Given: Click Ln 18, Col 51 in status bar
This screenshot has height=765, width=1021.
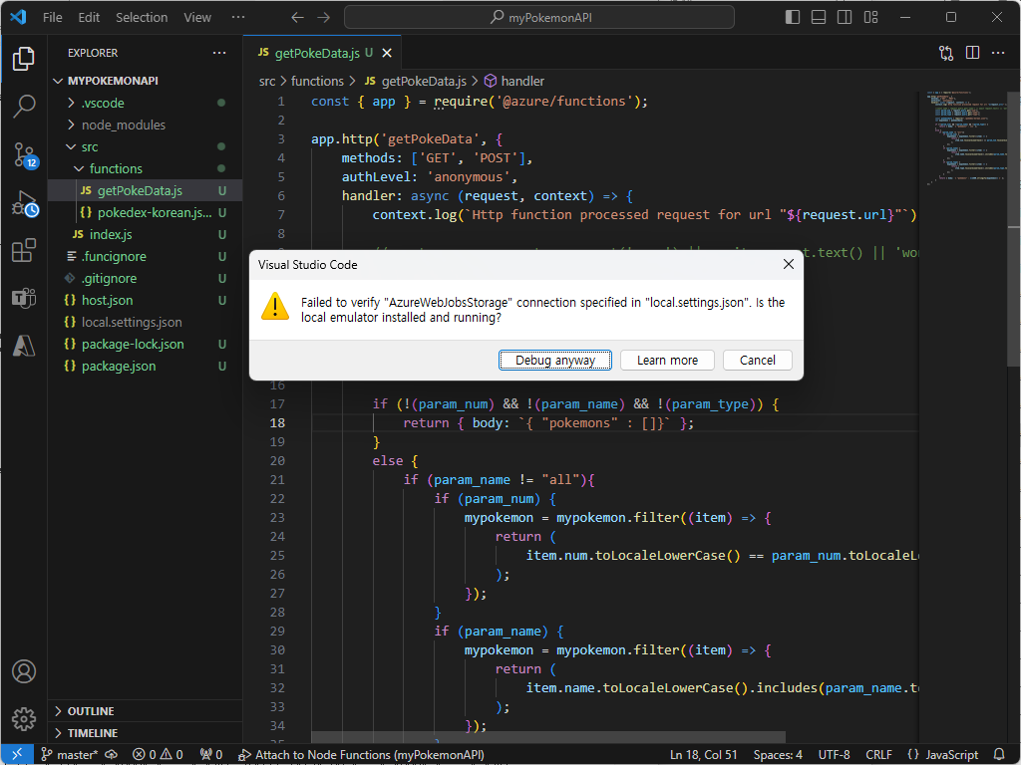Looking at the screenshot, I should [703, 755].
